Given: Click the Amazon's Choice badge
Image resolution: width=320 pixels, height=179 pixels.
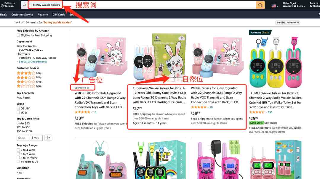Looking at the screenshot, I should (260, 33).
